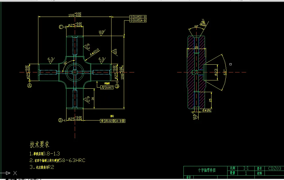The height and width of the screenshot is (180, 284).
Task: Click the 材料 label in title block
Action: [259, 173]
